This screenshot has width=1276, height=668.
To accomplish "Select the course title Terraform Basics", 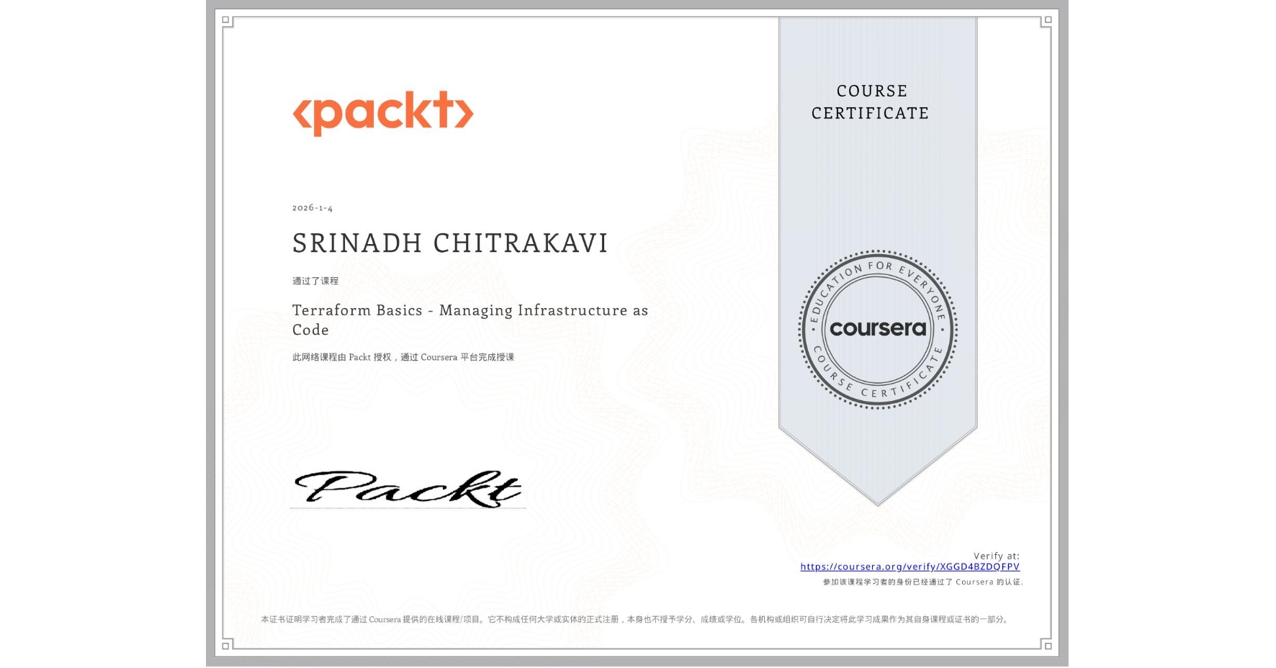I will tap(470, 320).
